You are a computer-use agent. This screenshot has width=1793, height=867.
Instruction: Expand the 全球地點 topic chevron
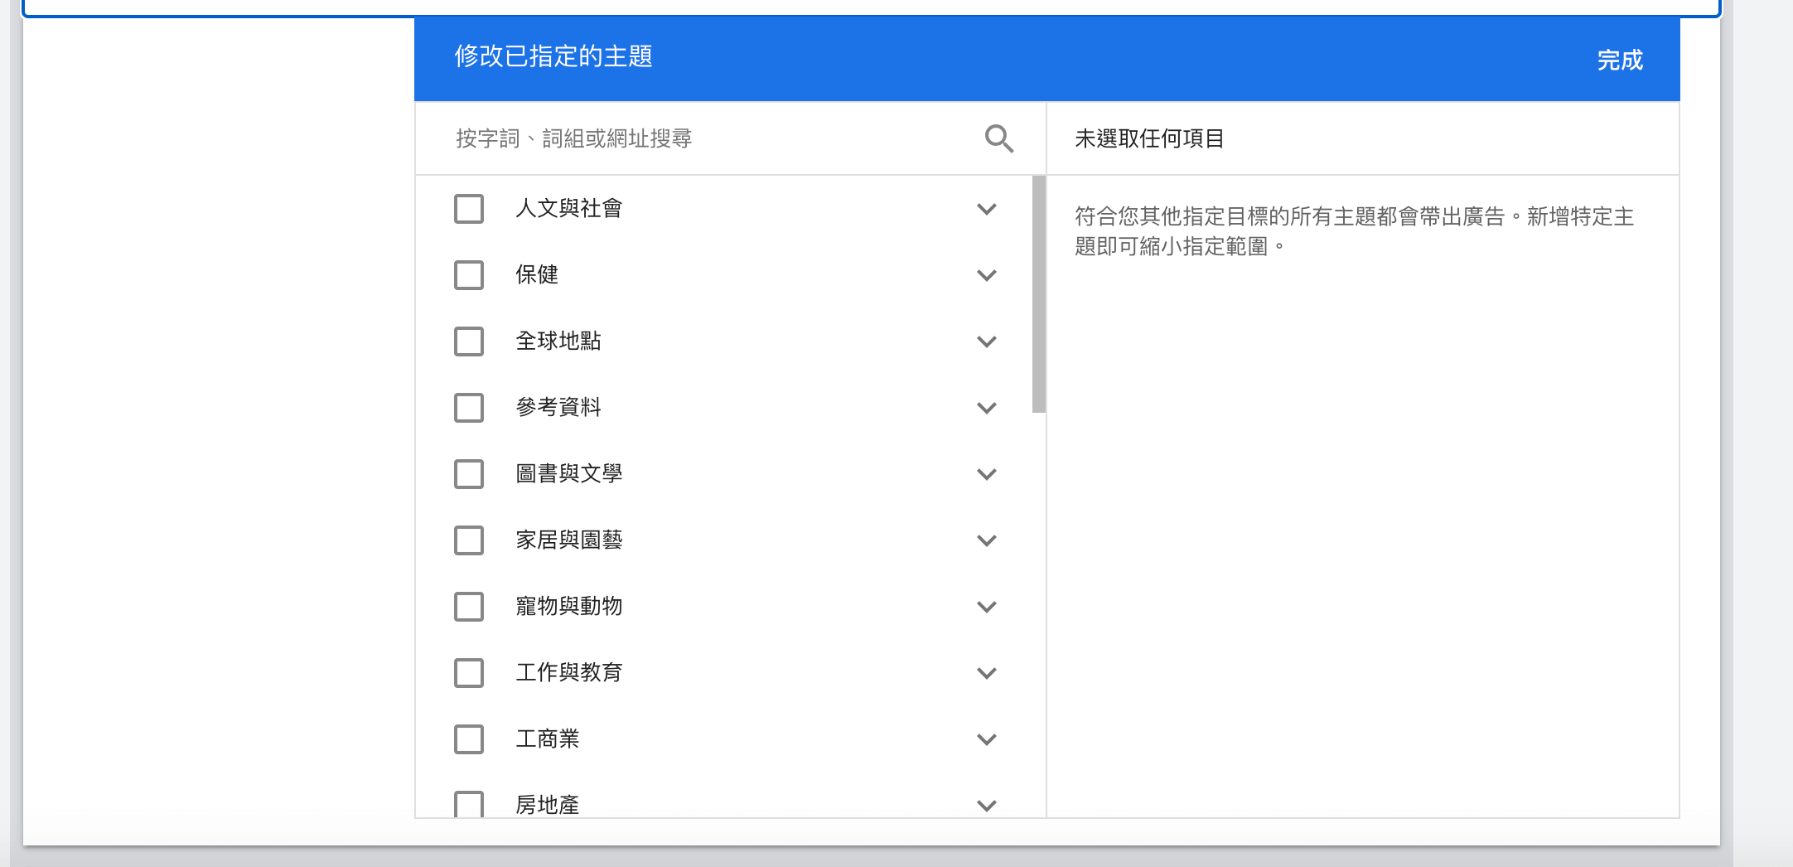coord(986,341)
